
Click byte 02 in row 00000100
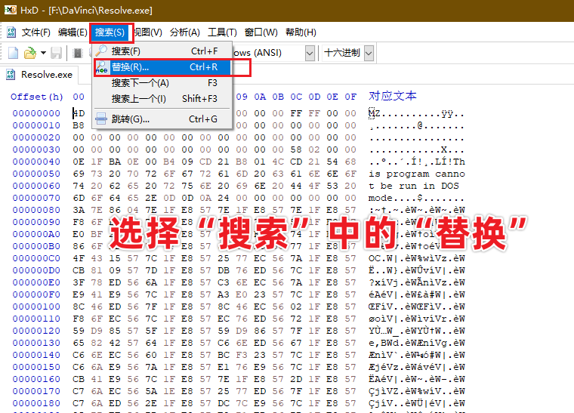[296, 307]
